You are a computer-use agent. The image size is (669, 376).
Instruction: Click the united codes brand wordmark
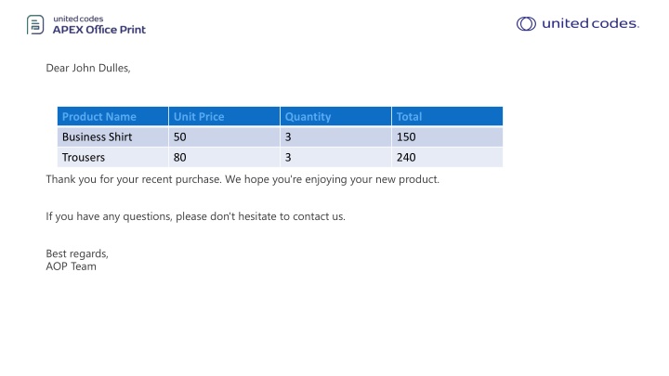coord(591,23)
